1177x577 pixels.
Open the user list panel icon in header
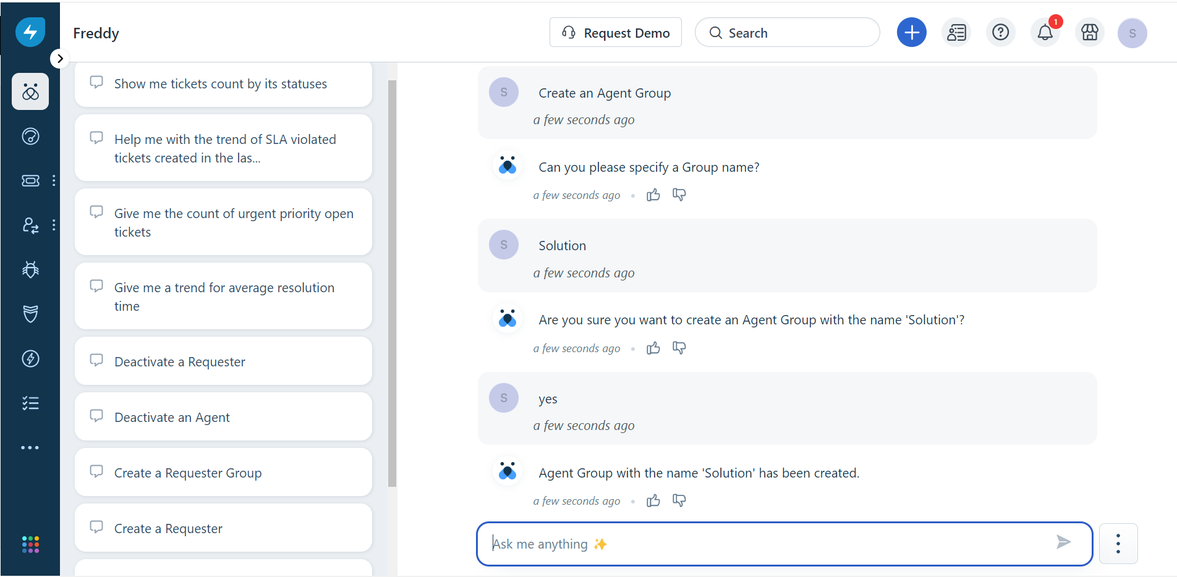click(x=956, y=32)
